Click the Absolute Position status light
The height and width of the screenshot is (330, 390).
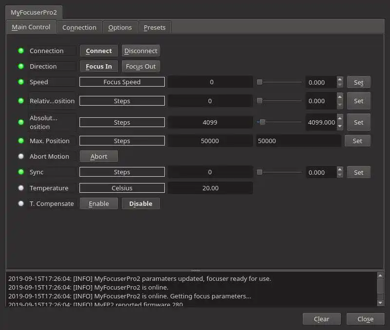click(x=21, y=122)
